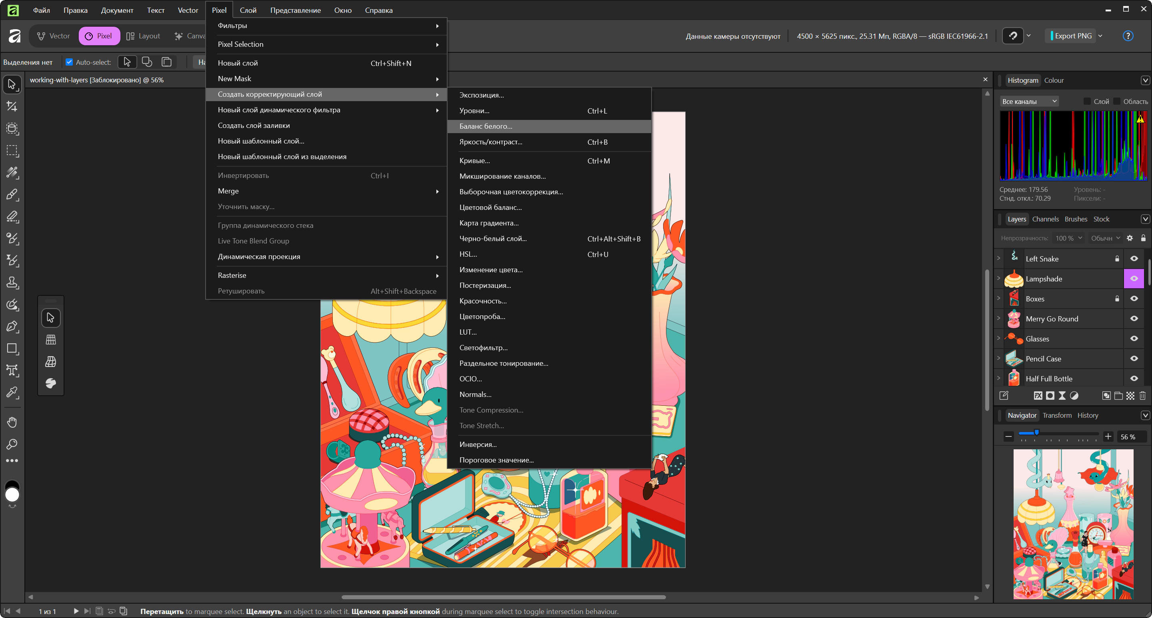This screenshot has height=618, width=1152.
Task: Select the Crop tool in left toolbar
Action: tap(12, 106)
